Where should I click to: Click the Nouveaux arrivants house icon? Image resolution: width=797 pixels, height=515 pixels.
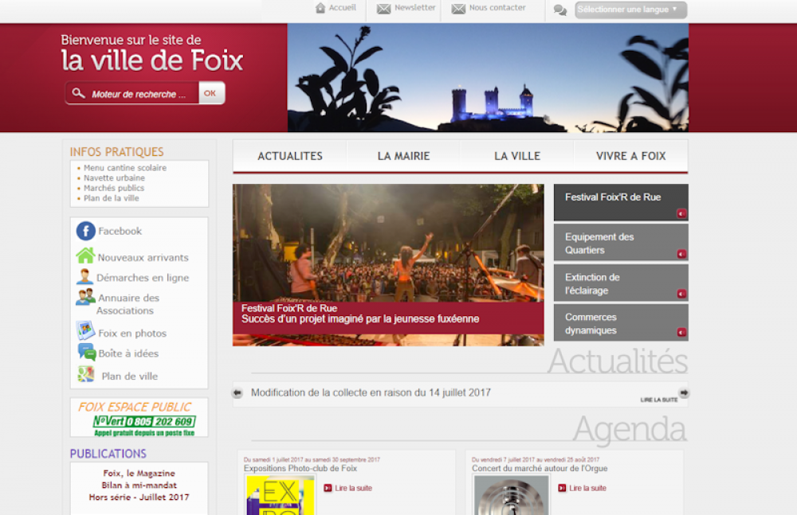click(x=85, y=256)
